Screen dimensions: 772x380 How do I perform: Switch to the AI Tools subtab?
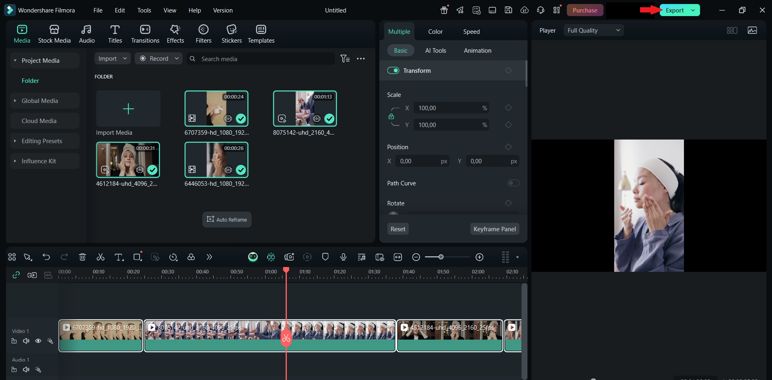(x=436, y=51)
